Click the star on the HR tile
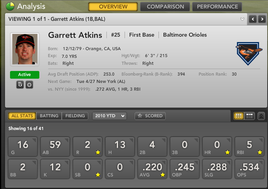The image size is (268, 189). coord(227,152)
